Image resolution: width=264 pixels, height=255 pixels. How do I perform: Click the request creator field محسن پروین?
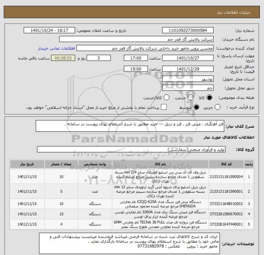point(145,49)
